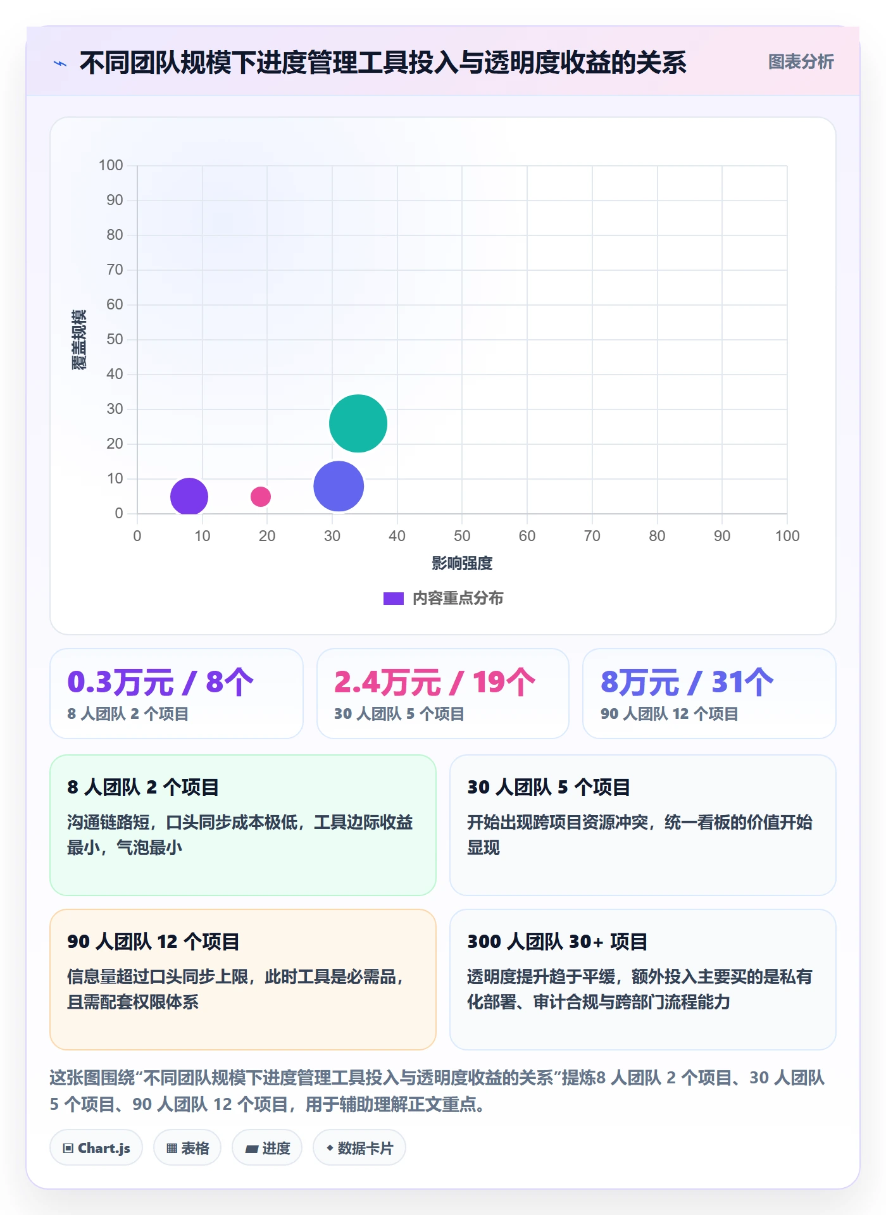Click the 沟通链路短 description text
The image size is (886, 1215).
[240, 835]
